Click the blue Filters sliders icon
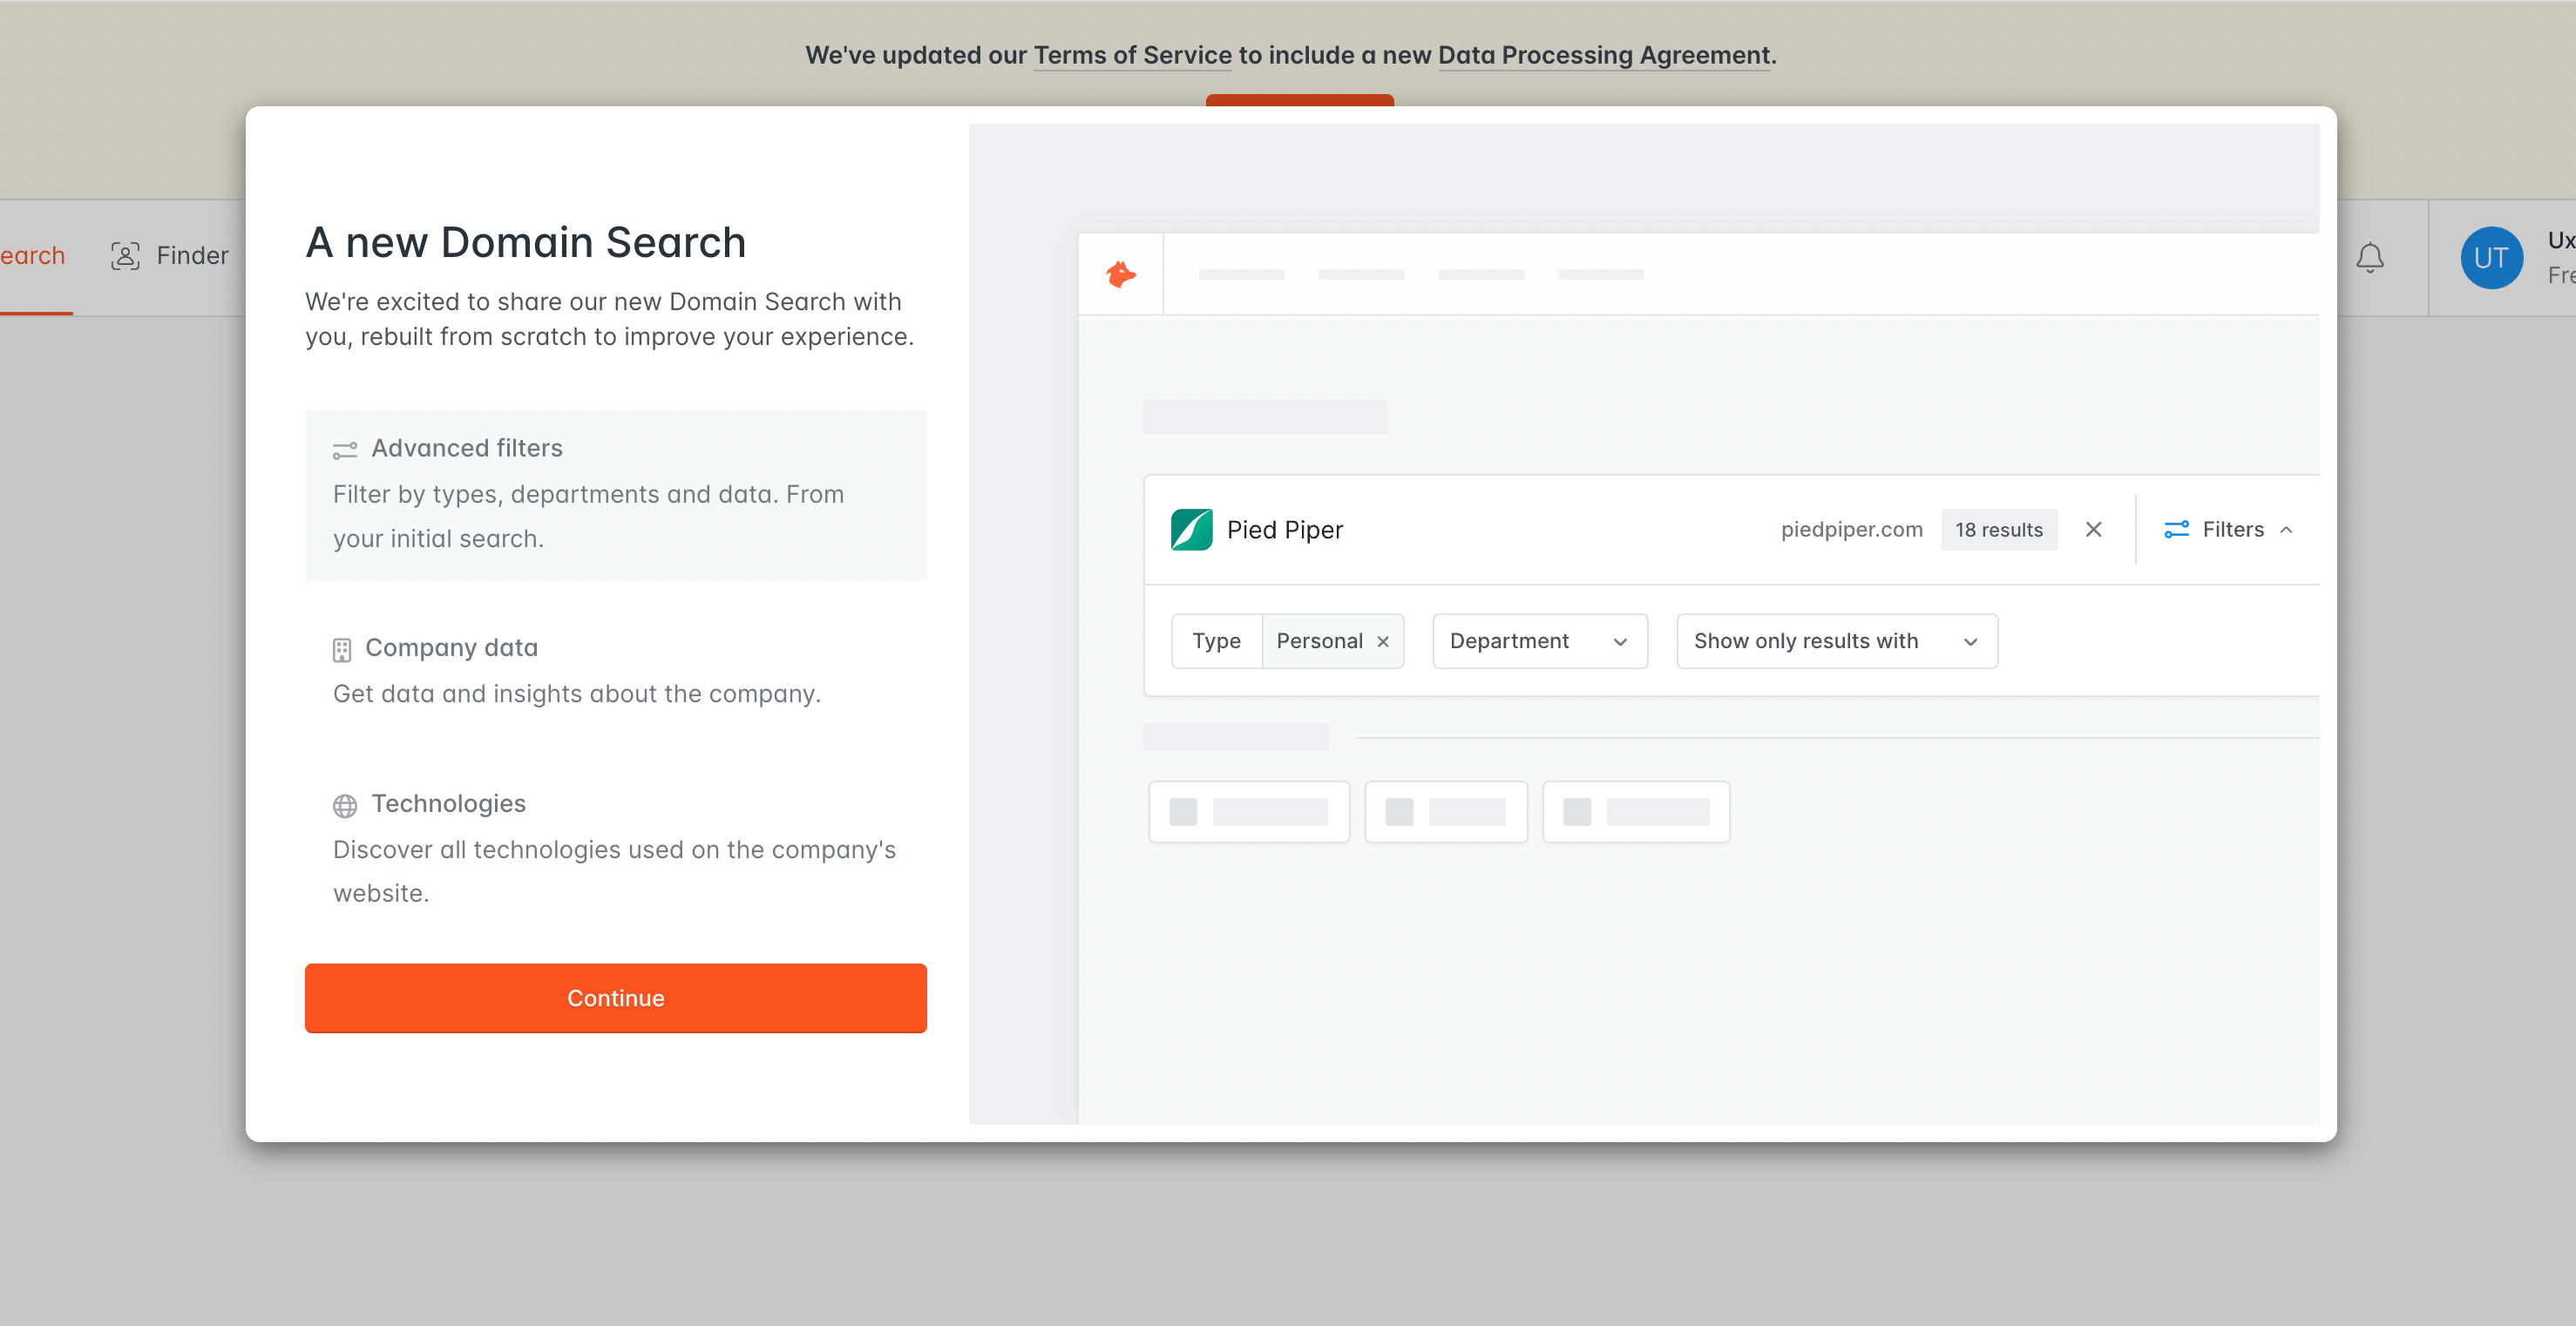The width and height of the screenshot is (2576, 1326). point(2176,529)
